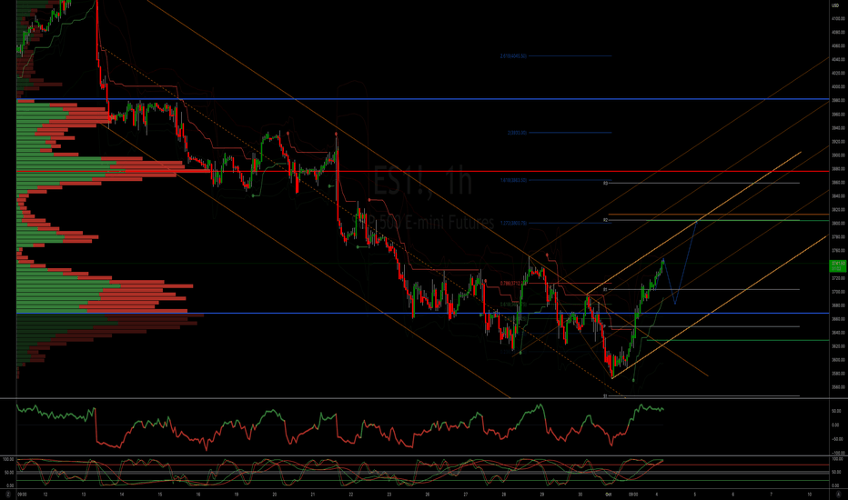Click the circled Z icon at bottom-left
This screenshot has width=848, height=500.
point(8,494)
